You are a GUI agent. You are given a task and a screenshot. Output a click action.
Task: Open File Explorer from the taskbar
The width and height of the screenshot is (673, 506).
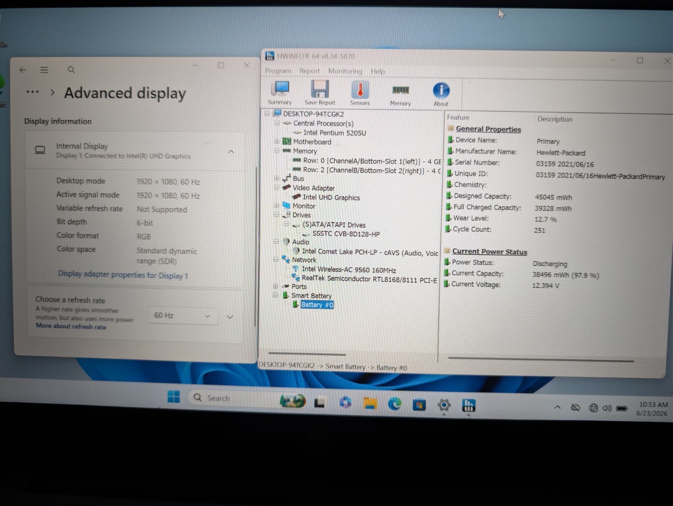click(370, 403)
